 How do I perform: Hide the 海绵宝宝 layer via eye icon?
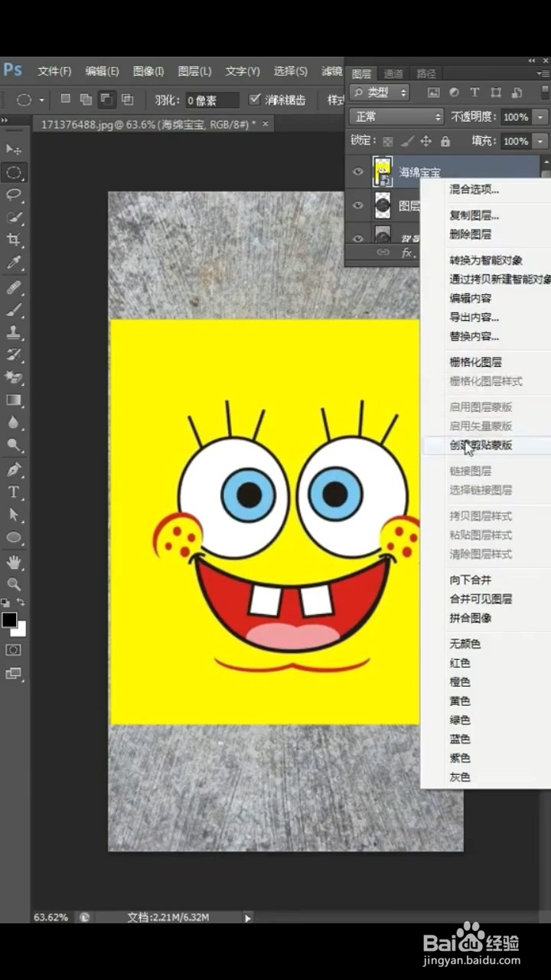click(357, 171)
